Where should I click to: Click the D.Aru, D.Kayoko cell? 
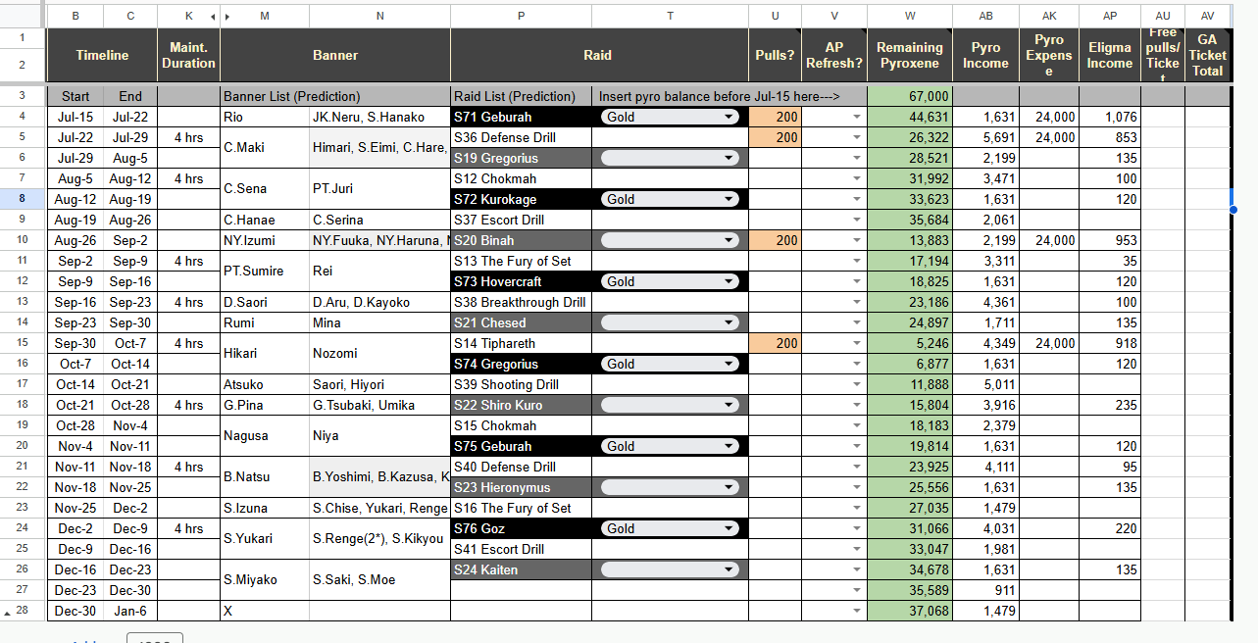pos(379,302)
